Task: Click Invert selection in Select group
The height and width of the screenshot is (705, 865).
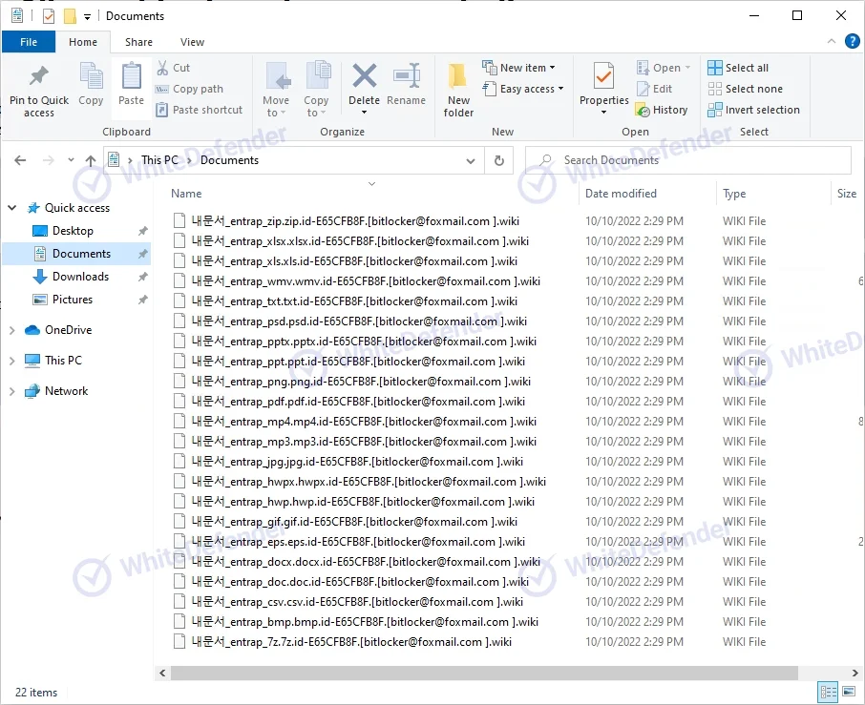Action: [753, 110]
